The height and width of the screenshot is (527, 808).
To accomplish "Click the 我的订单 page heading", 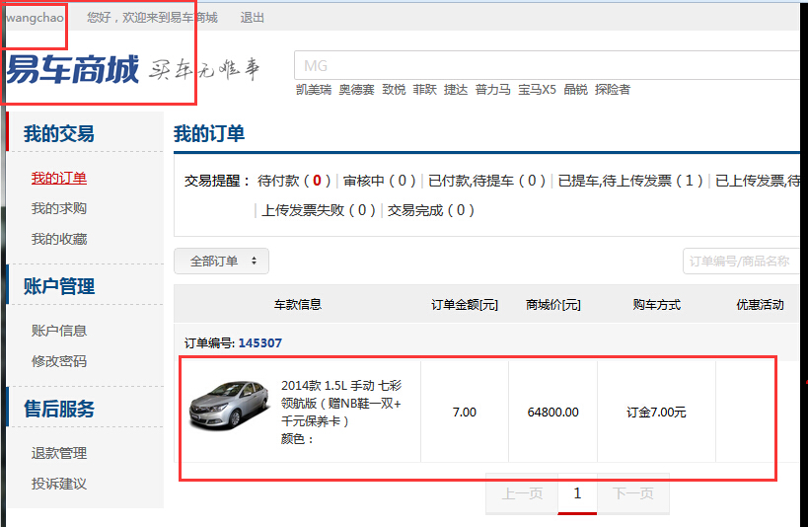I will click(x=209, y=133).
